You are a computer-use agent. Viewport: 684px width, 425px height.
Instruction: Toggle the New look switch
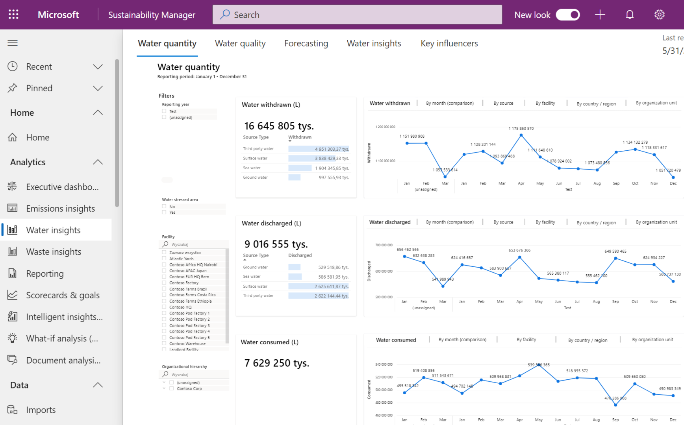click(x=567, y=15)
